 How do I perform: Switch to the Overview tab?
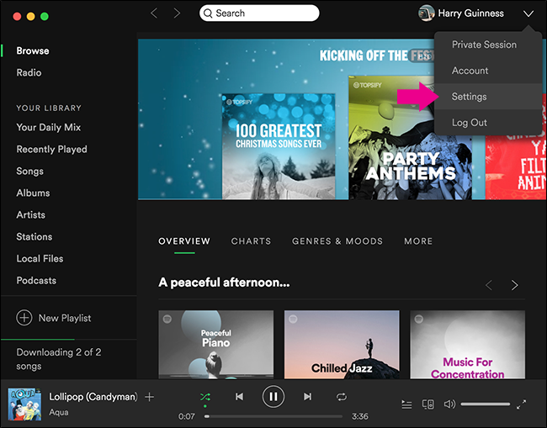pyautogui.click(x=184, y=241)
